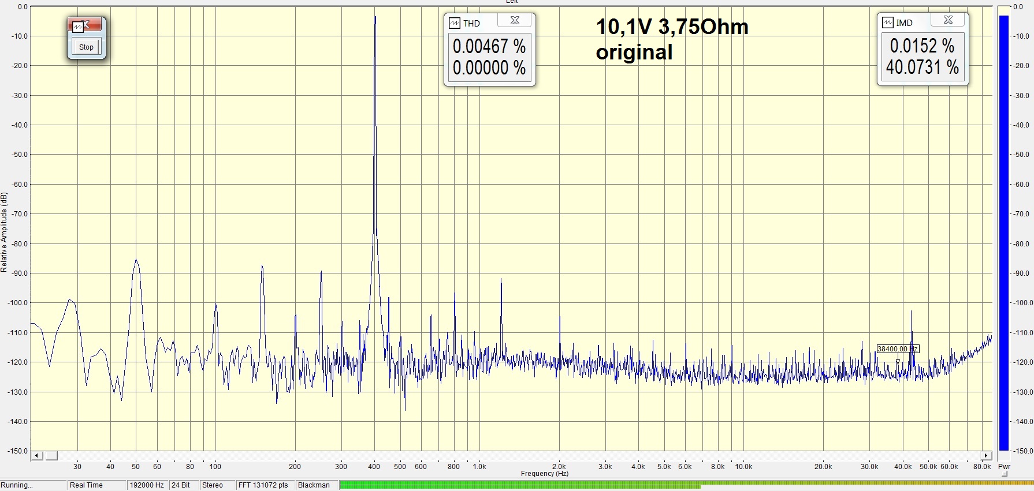
Task: Click the collapse button under Pwr
Action: (1005, 474)
